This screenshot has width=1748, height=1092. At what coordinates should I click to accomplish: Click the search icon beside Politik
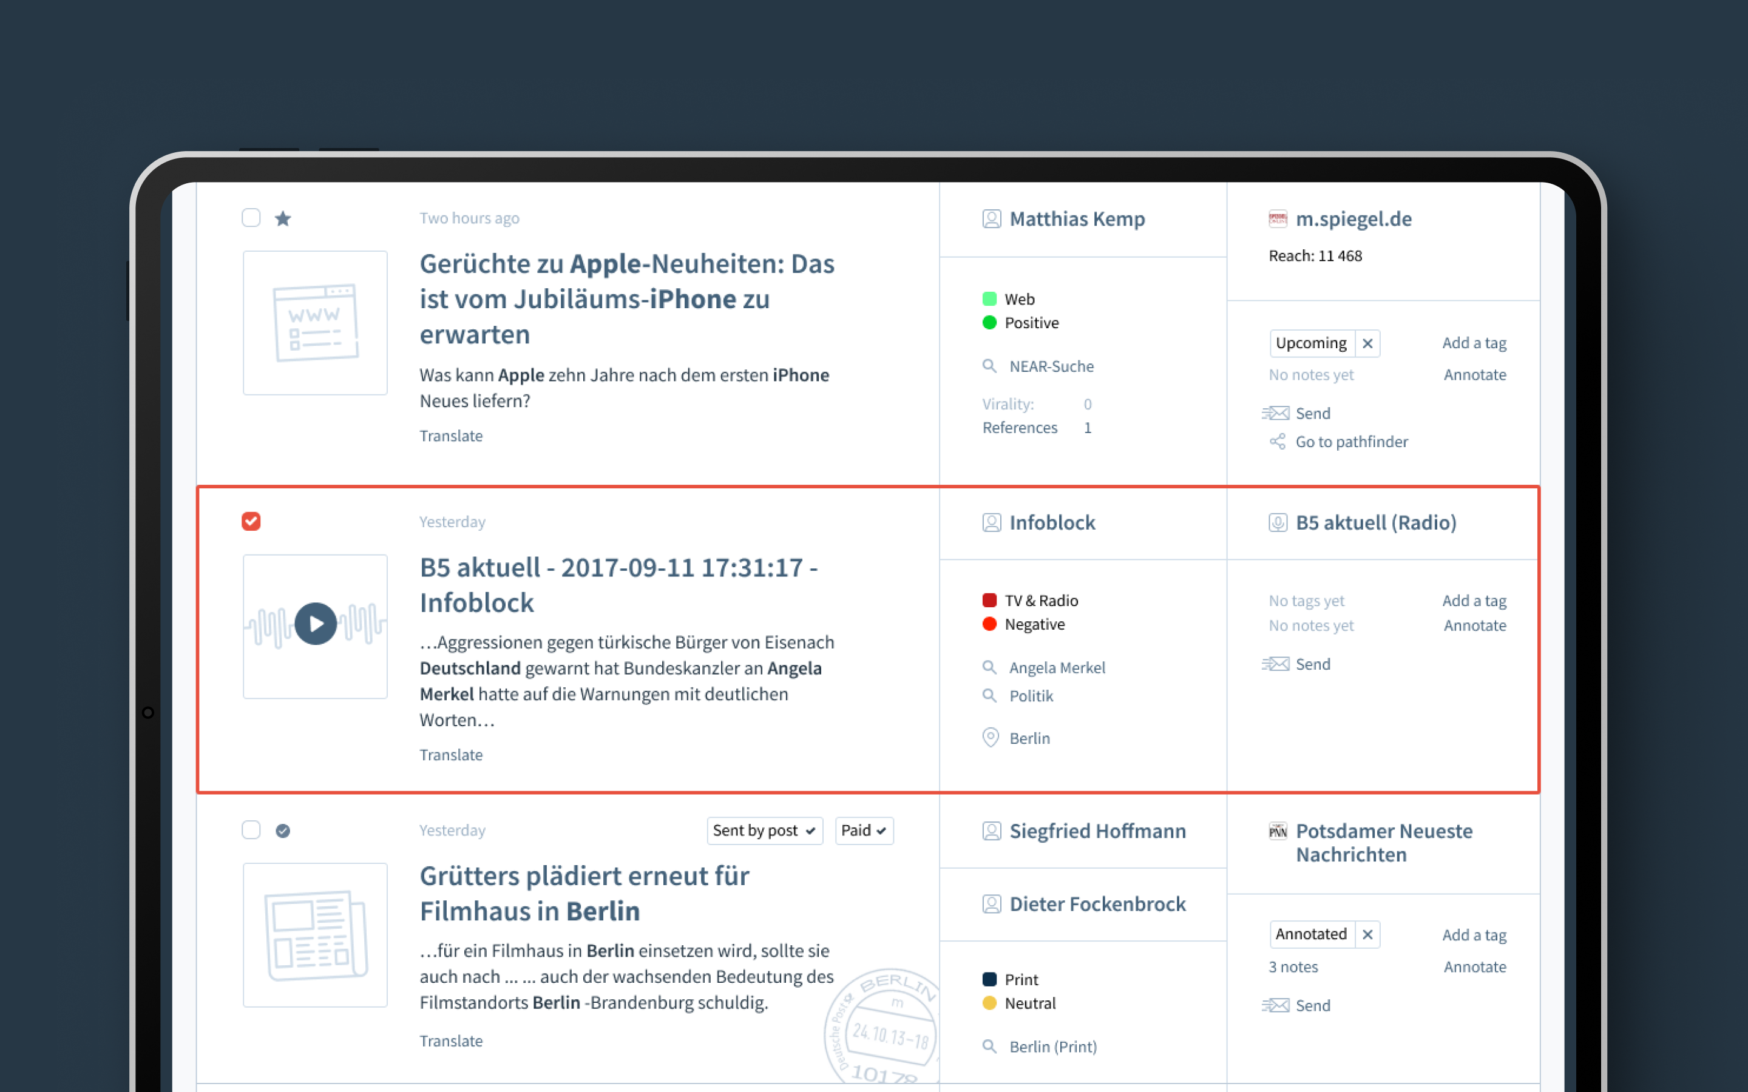tap(989, 695)
